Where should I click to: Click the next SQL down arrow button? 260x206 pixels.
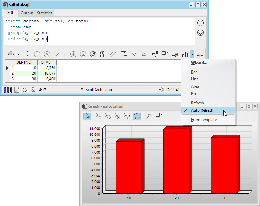pyautogui.click(x=200, y=33)
